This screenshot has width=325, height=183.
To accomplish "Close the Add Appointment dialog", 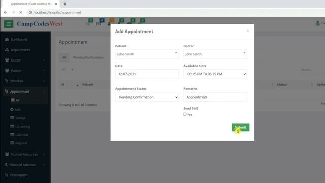I will tap(248, 31).
